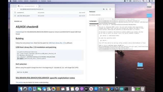Open a new Chrome tab
This screenshot has width=163, height=92.
tap(40, 6)
